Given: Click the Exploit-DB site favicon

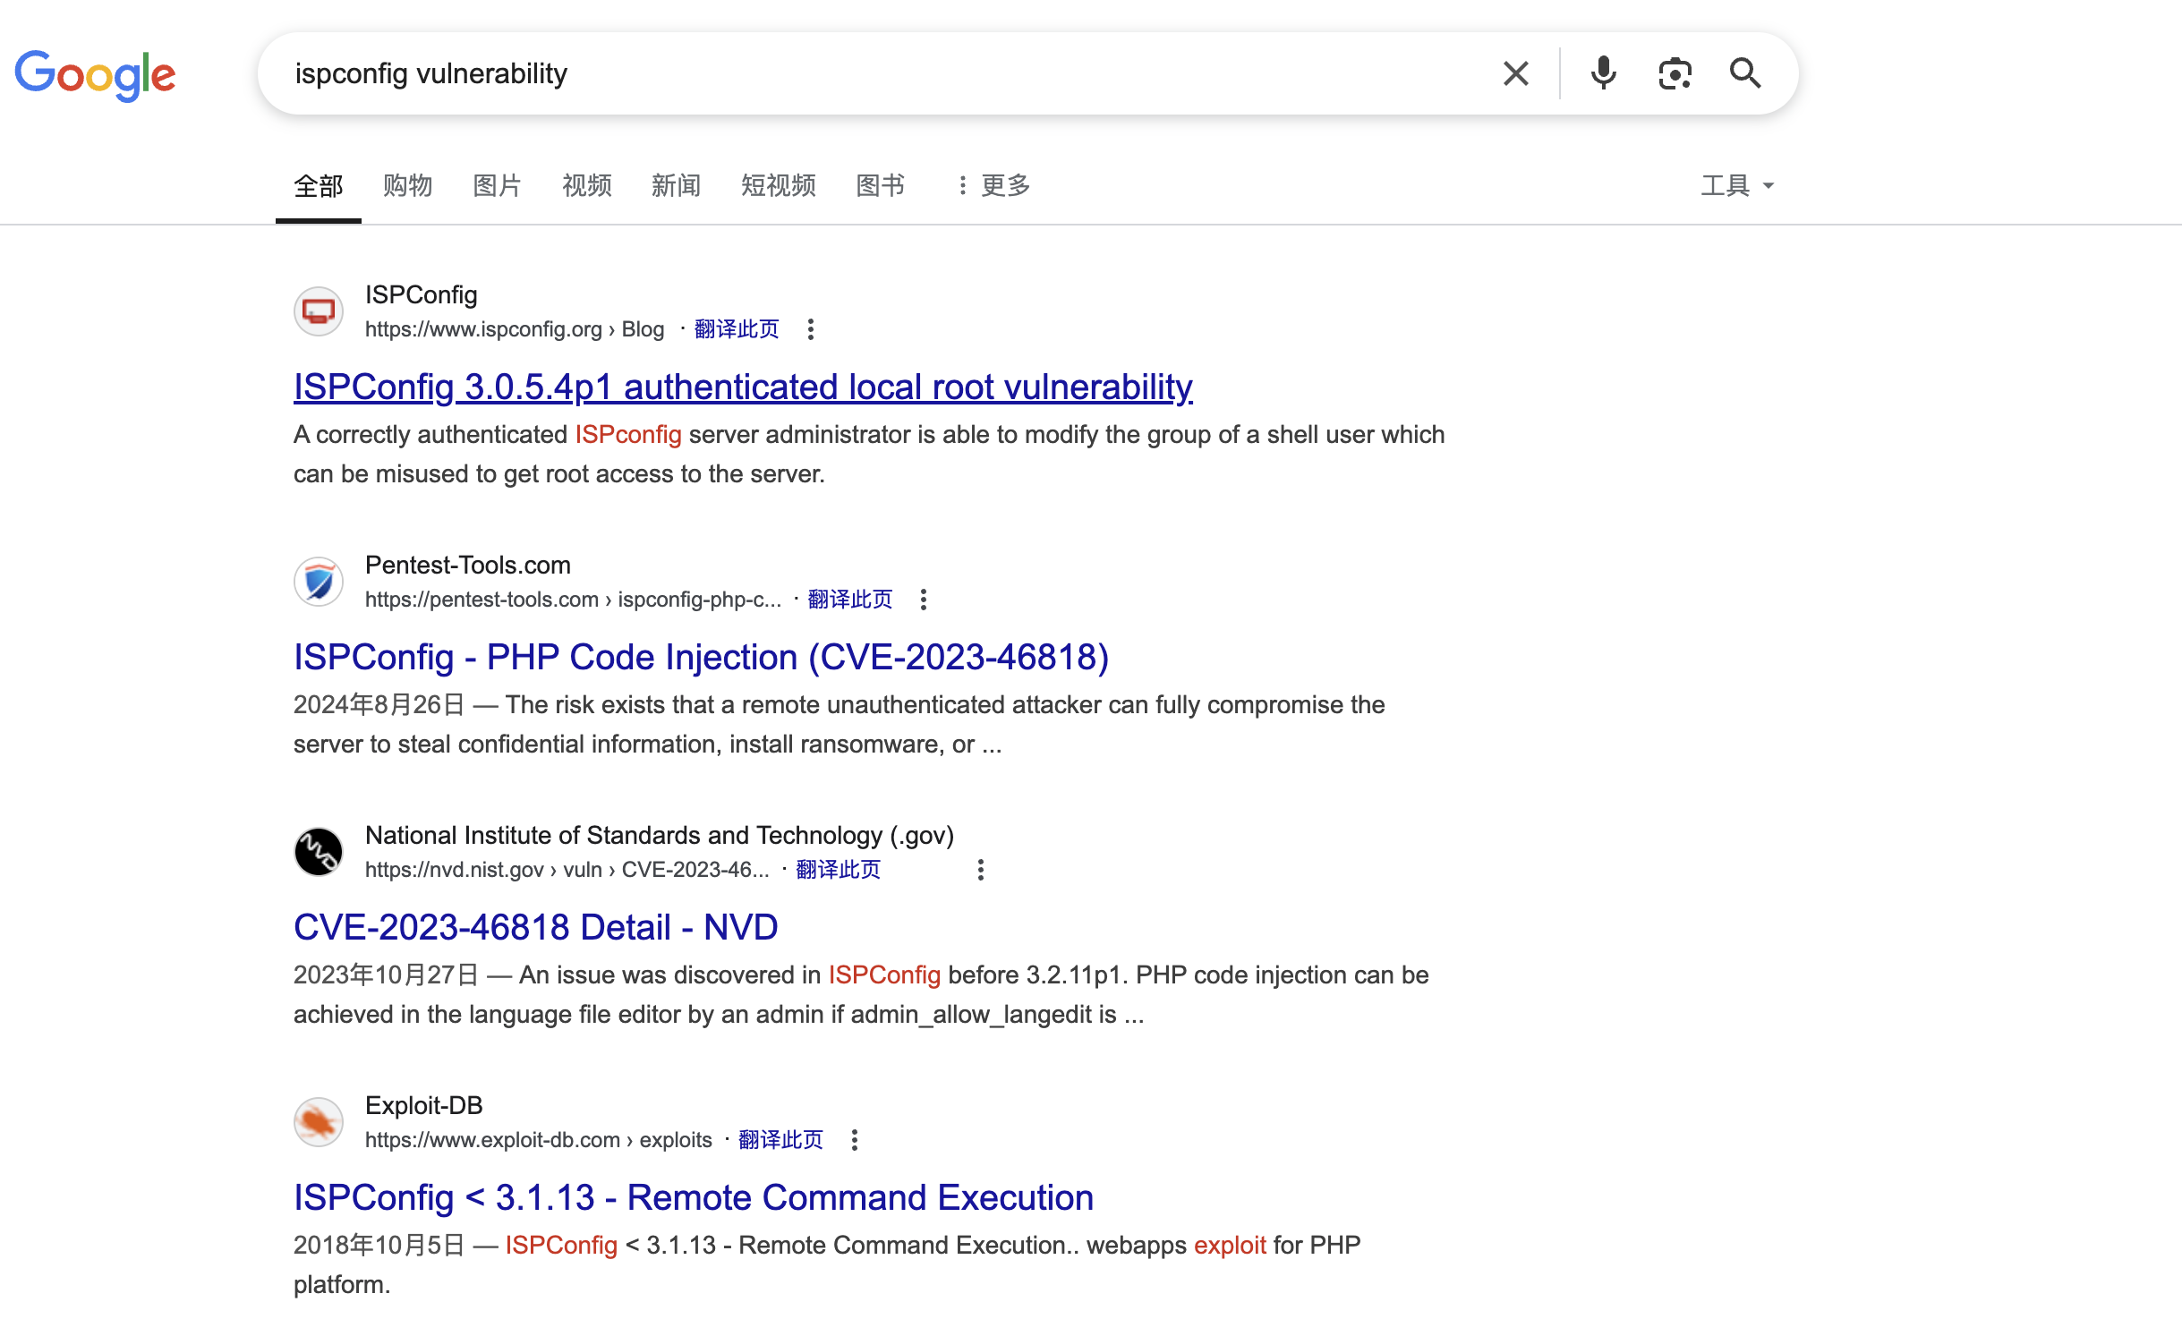Looking at the screenshot, I should point(319,1122).
